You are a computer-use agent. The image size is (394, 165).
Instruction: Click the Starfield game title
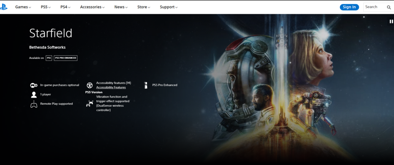(51, 33)
